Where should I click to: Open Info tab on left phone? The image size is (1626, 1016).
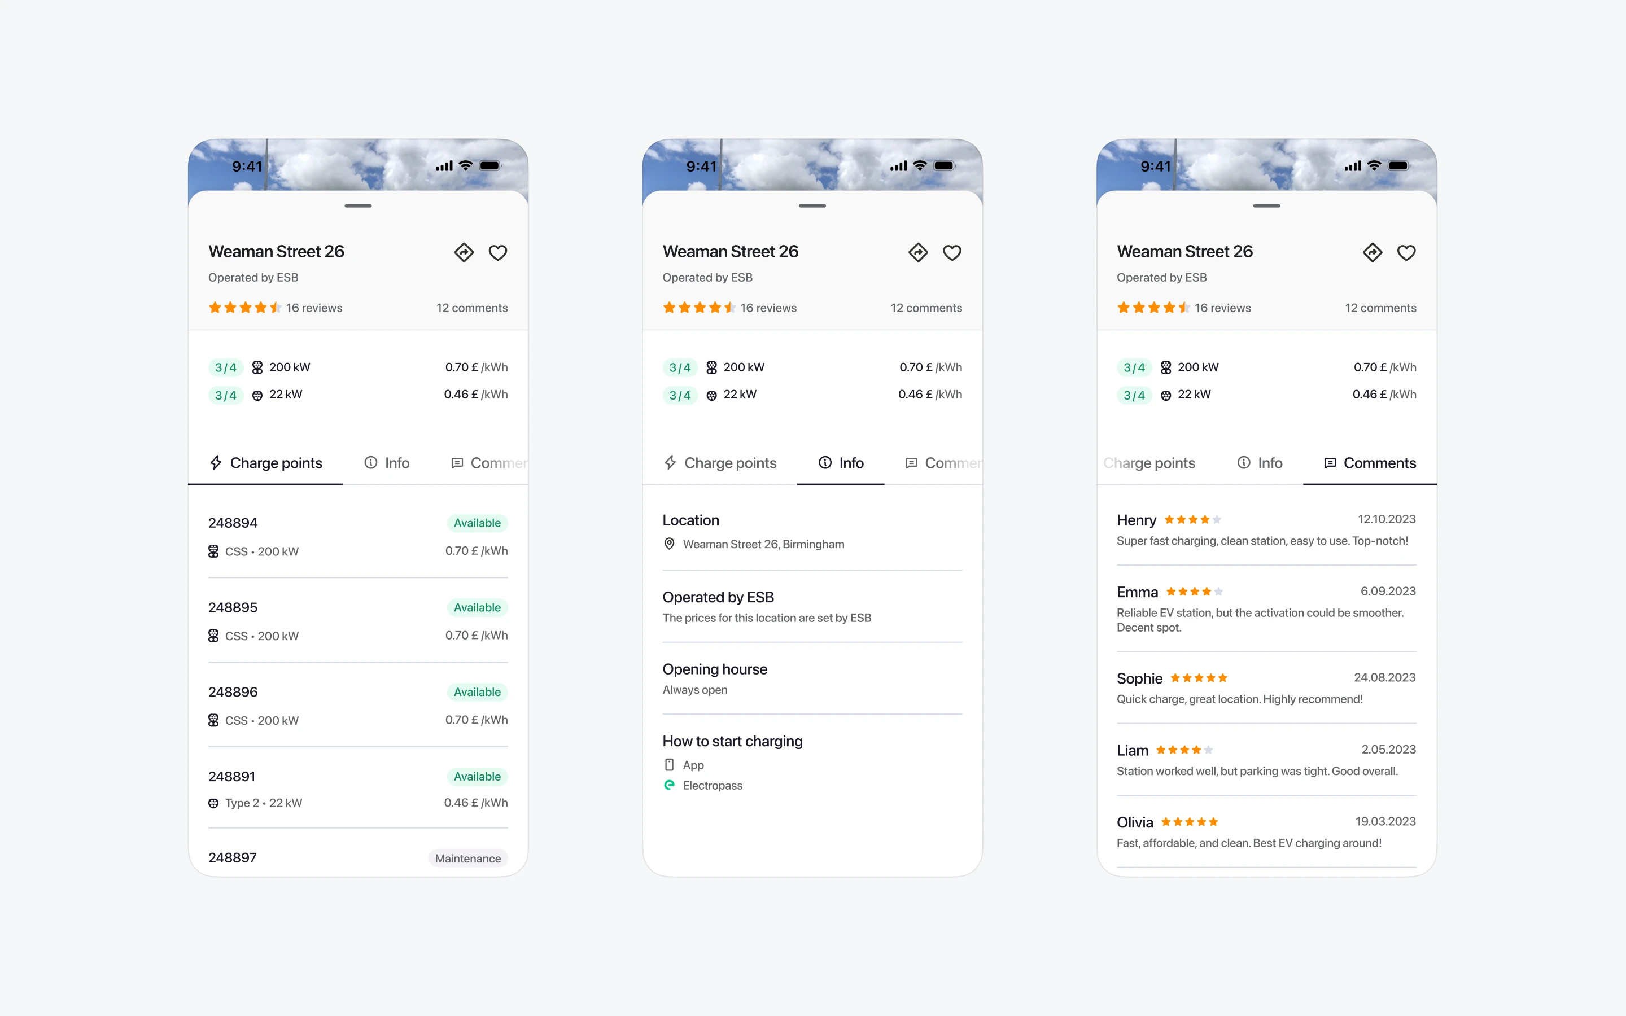(387, 463)
